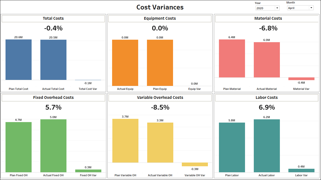321x180 pixels.
Task: Click the Cost Variances dashboard title
Action: tap(160, 7)
